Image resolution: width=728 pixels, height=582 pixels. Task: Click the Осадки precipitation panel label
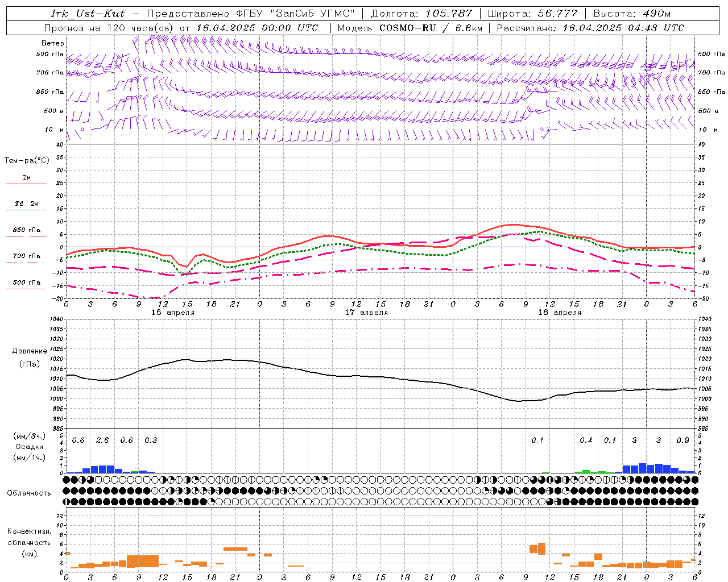click(29, 447)
